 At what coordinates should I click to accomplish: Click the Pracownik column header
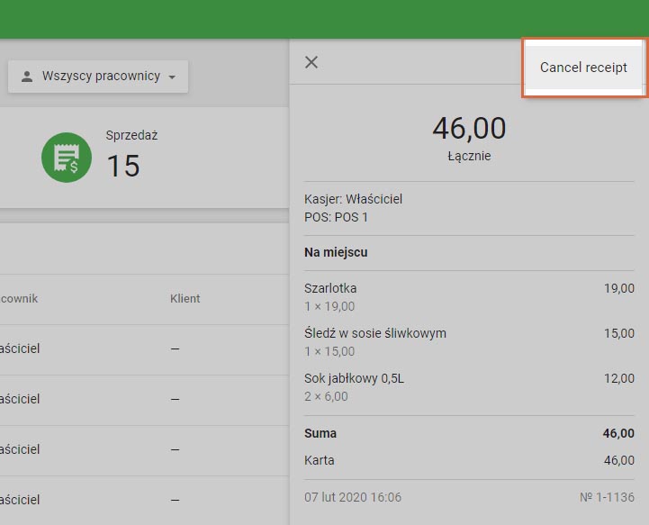tap(18, 298)
